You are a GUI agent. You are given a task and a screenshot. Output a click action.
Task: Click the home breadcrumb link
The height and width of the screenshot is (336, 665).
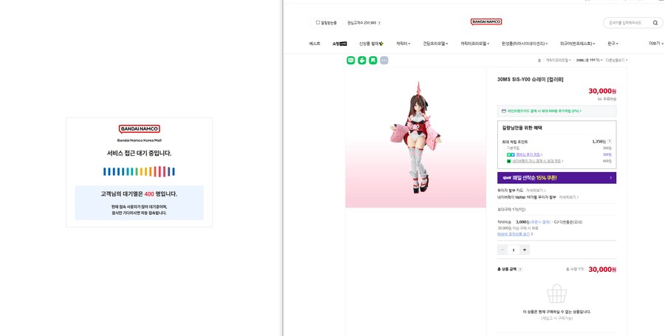pyautogui.click(x=539, y=60)
